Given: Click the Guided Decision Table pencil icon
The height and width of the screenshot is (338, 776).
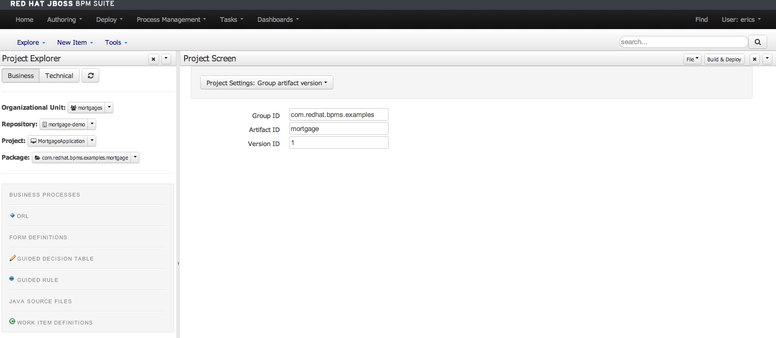Looking at the screenshot, I should (x=12, y=258).
